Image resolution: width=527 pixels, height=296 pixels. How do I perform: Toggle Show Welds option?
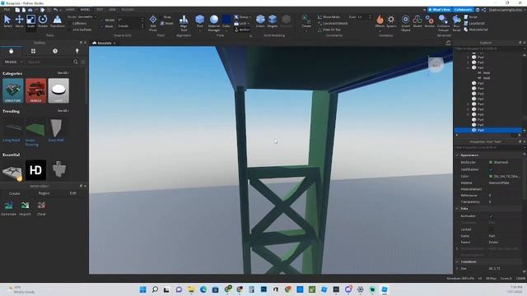(329, 16)
